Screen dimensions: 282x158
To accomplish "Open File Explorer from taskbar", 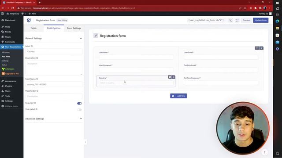I will pos(277,28).
